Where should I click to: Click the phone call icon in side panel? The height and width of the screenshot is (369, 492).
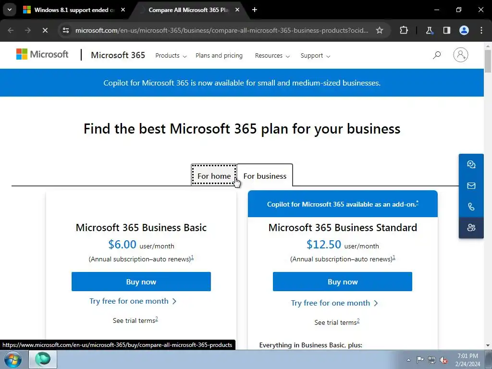click(x=471, y=207)
